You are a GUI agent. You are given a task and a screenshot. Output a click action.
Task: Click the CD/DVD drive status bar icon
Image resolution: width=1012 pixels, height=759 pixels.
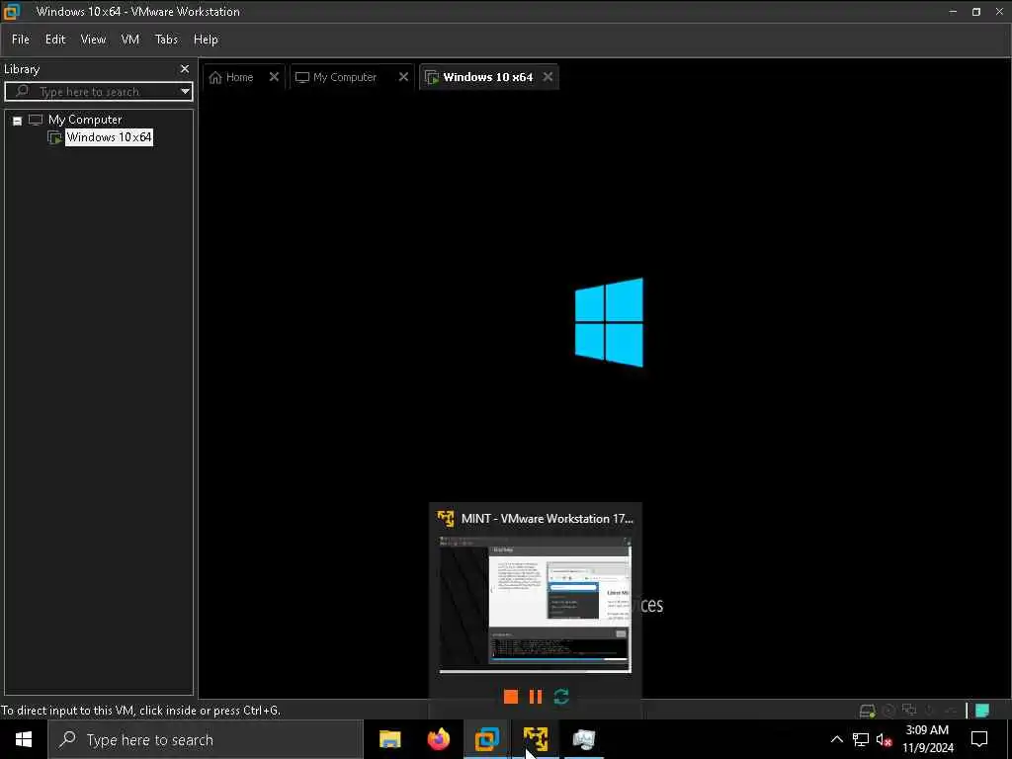888,711
